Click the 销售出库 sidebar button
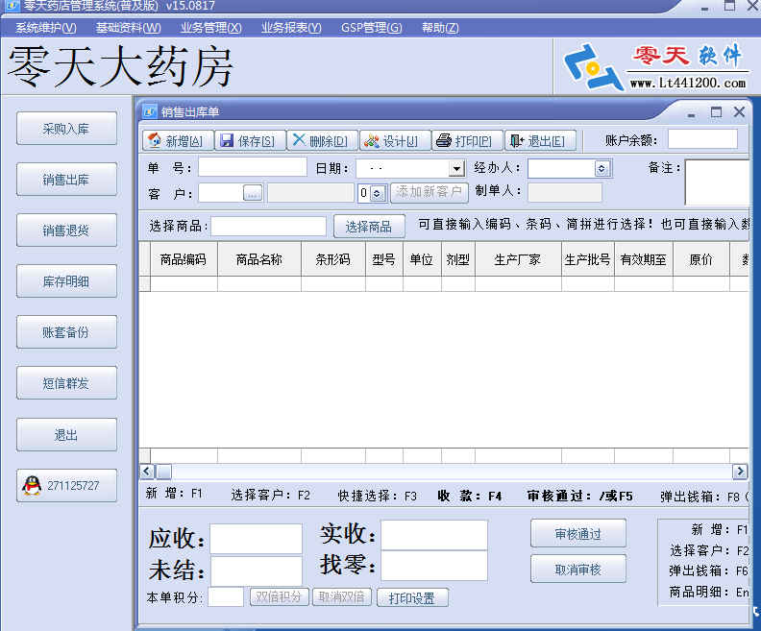Image resolution: width=761 pixels, height=631 pixels. click(x=66, y=180)
